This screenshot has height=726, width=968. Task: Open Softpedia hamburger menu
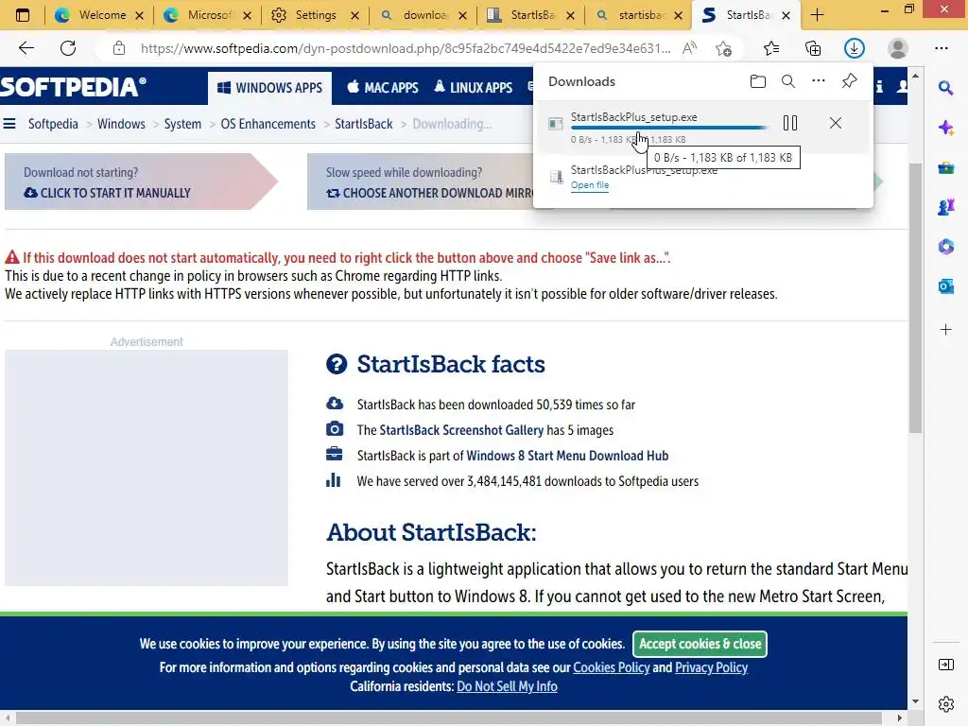pyautogui.click(x=9, y=124)
